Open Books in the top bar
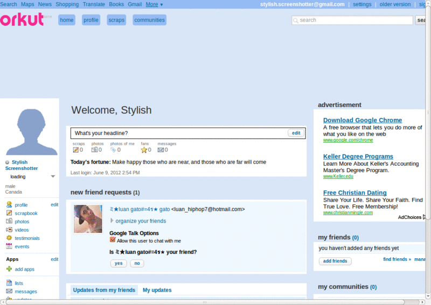The height and width of the screenshot is (305, 431). point(116,4)
